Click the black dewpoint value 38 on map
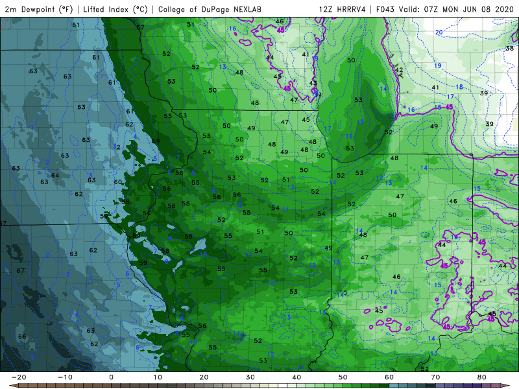This screenshot has height=389, width=519. [x=510, y=48]
